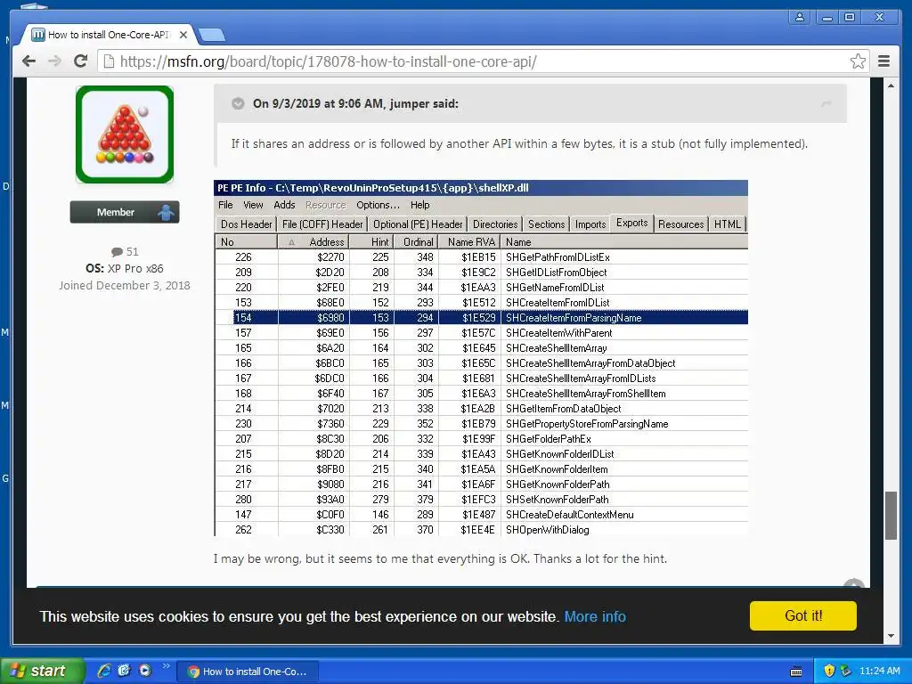
Task: Click the SHGetFolderPathEx row
Action: pyautogui.click(x=481, y=438)
